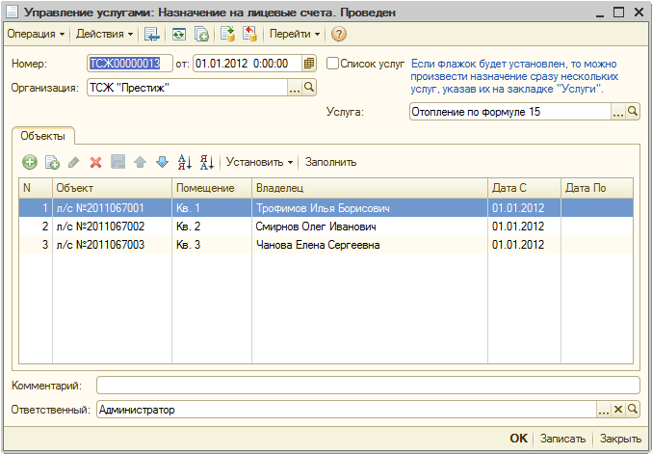Image resolution: width=652 pixels, height=454 pixels.
Task: Click owner cell Чанова Елена Сергеевна
Action: click(x=370, y=245)
